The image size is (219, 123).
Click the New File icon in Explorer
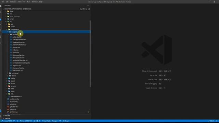(81, 9)
